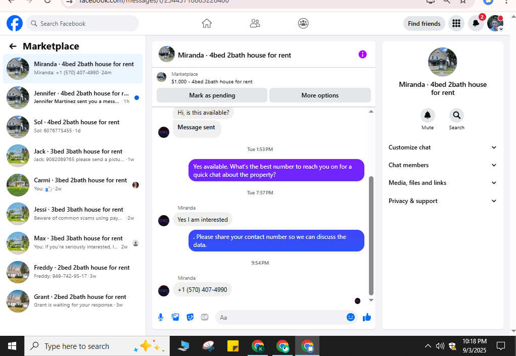Show hidden system tray icons
The image size is (516, 356).
pyautogui.click(x=428, y=346)
